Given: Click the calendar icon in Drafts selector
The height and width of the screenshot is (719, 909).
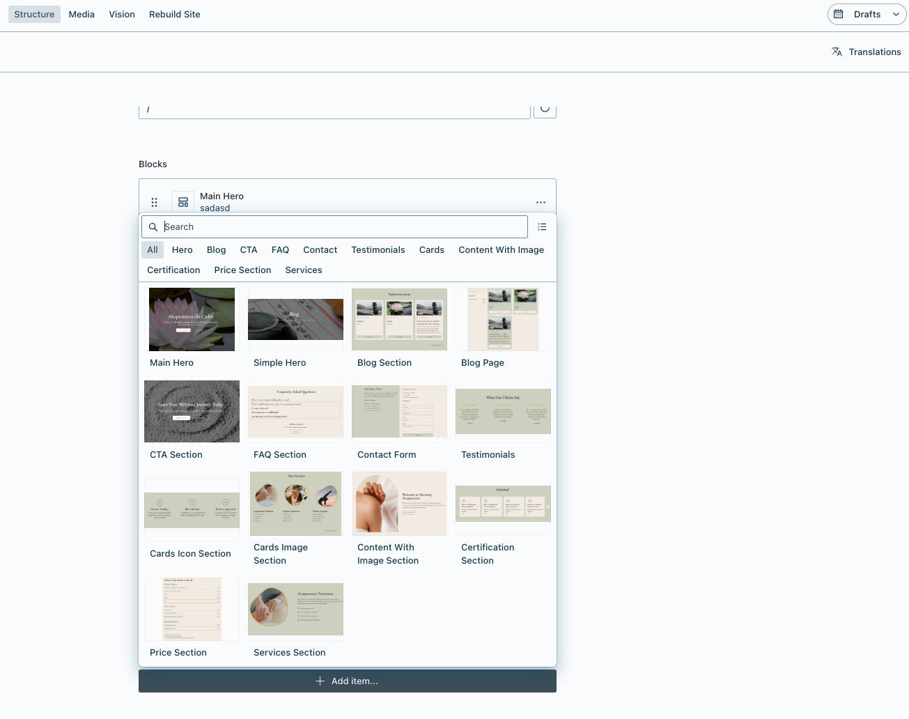Looking at the screenshot, I should pos(839,14).
